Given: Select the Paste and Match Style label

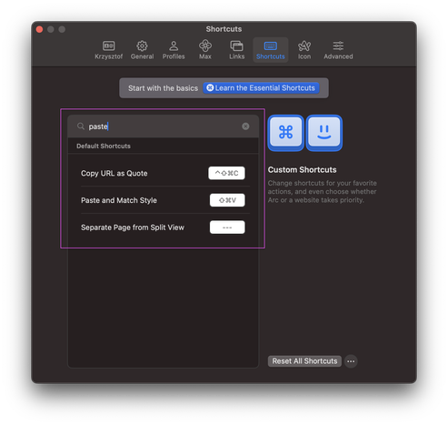Looking at the screenshot, I should click(x=119, y=200).
